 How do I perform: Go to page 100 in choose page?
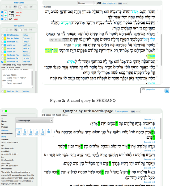coord(49,132)
